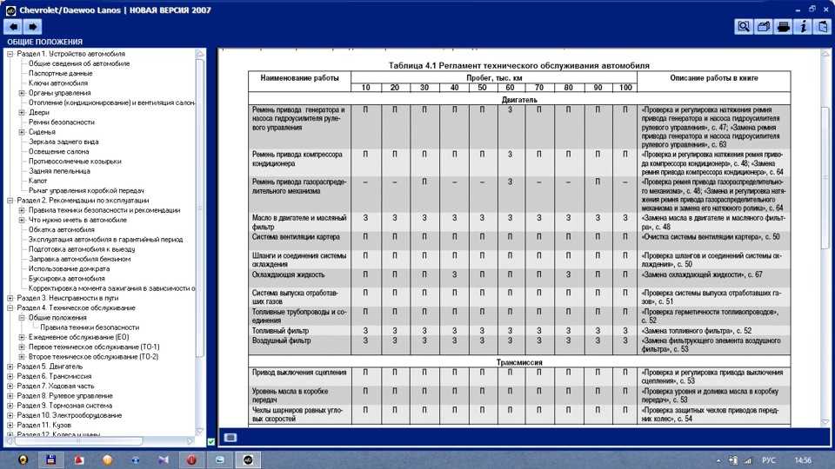Open Зеркала заднего вида topic
The image size is (835, 469).
(x=63, y=142)
